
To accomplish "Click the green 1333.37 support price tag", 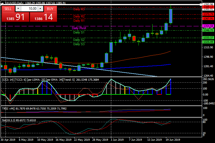I will click(x=207, y=38).
